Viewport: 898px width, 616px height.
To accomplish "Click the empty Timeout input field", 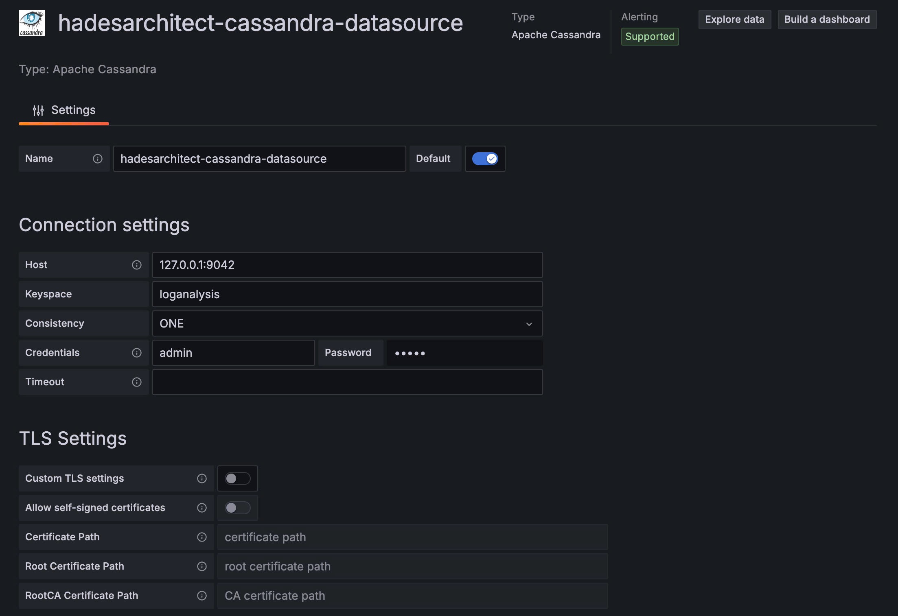I will [x=347, y=382].
